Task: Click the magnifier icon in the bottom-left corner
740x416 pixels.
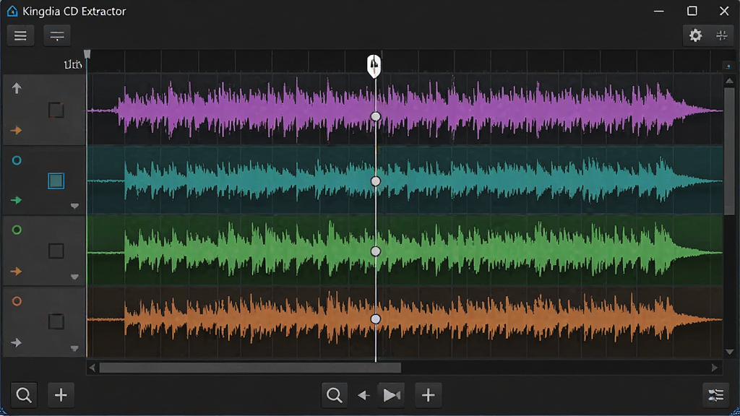Action: coord(24,395)
